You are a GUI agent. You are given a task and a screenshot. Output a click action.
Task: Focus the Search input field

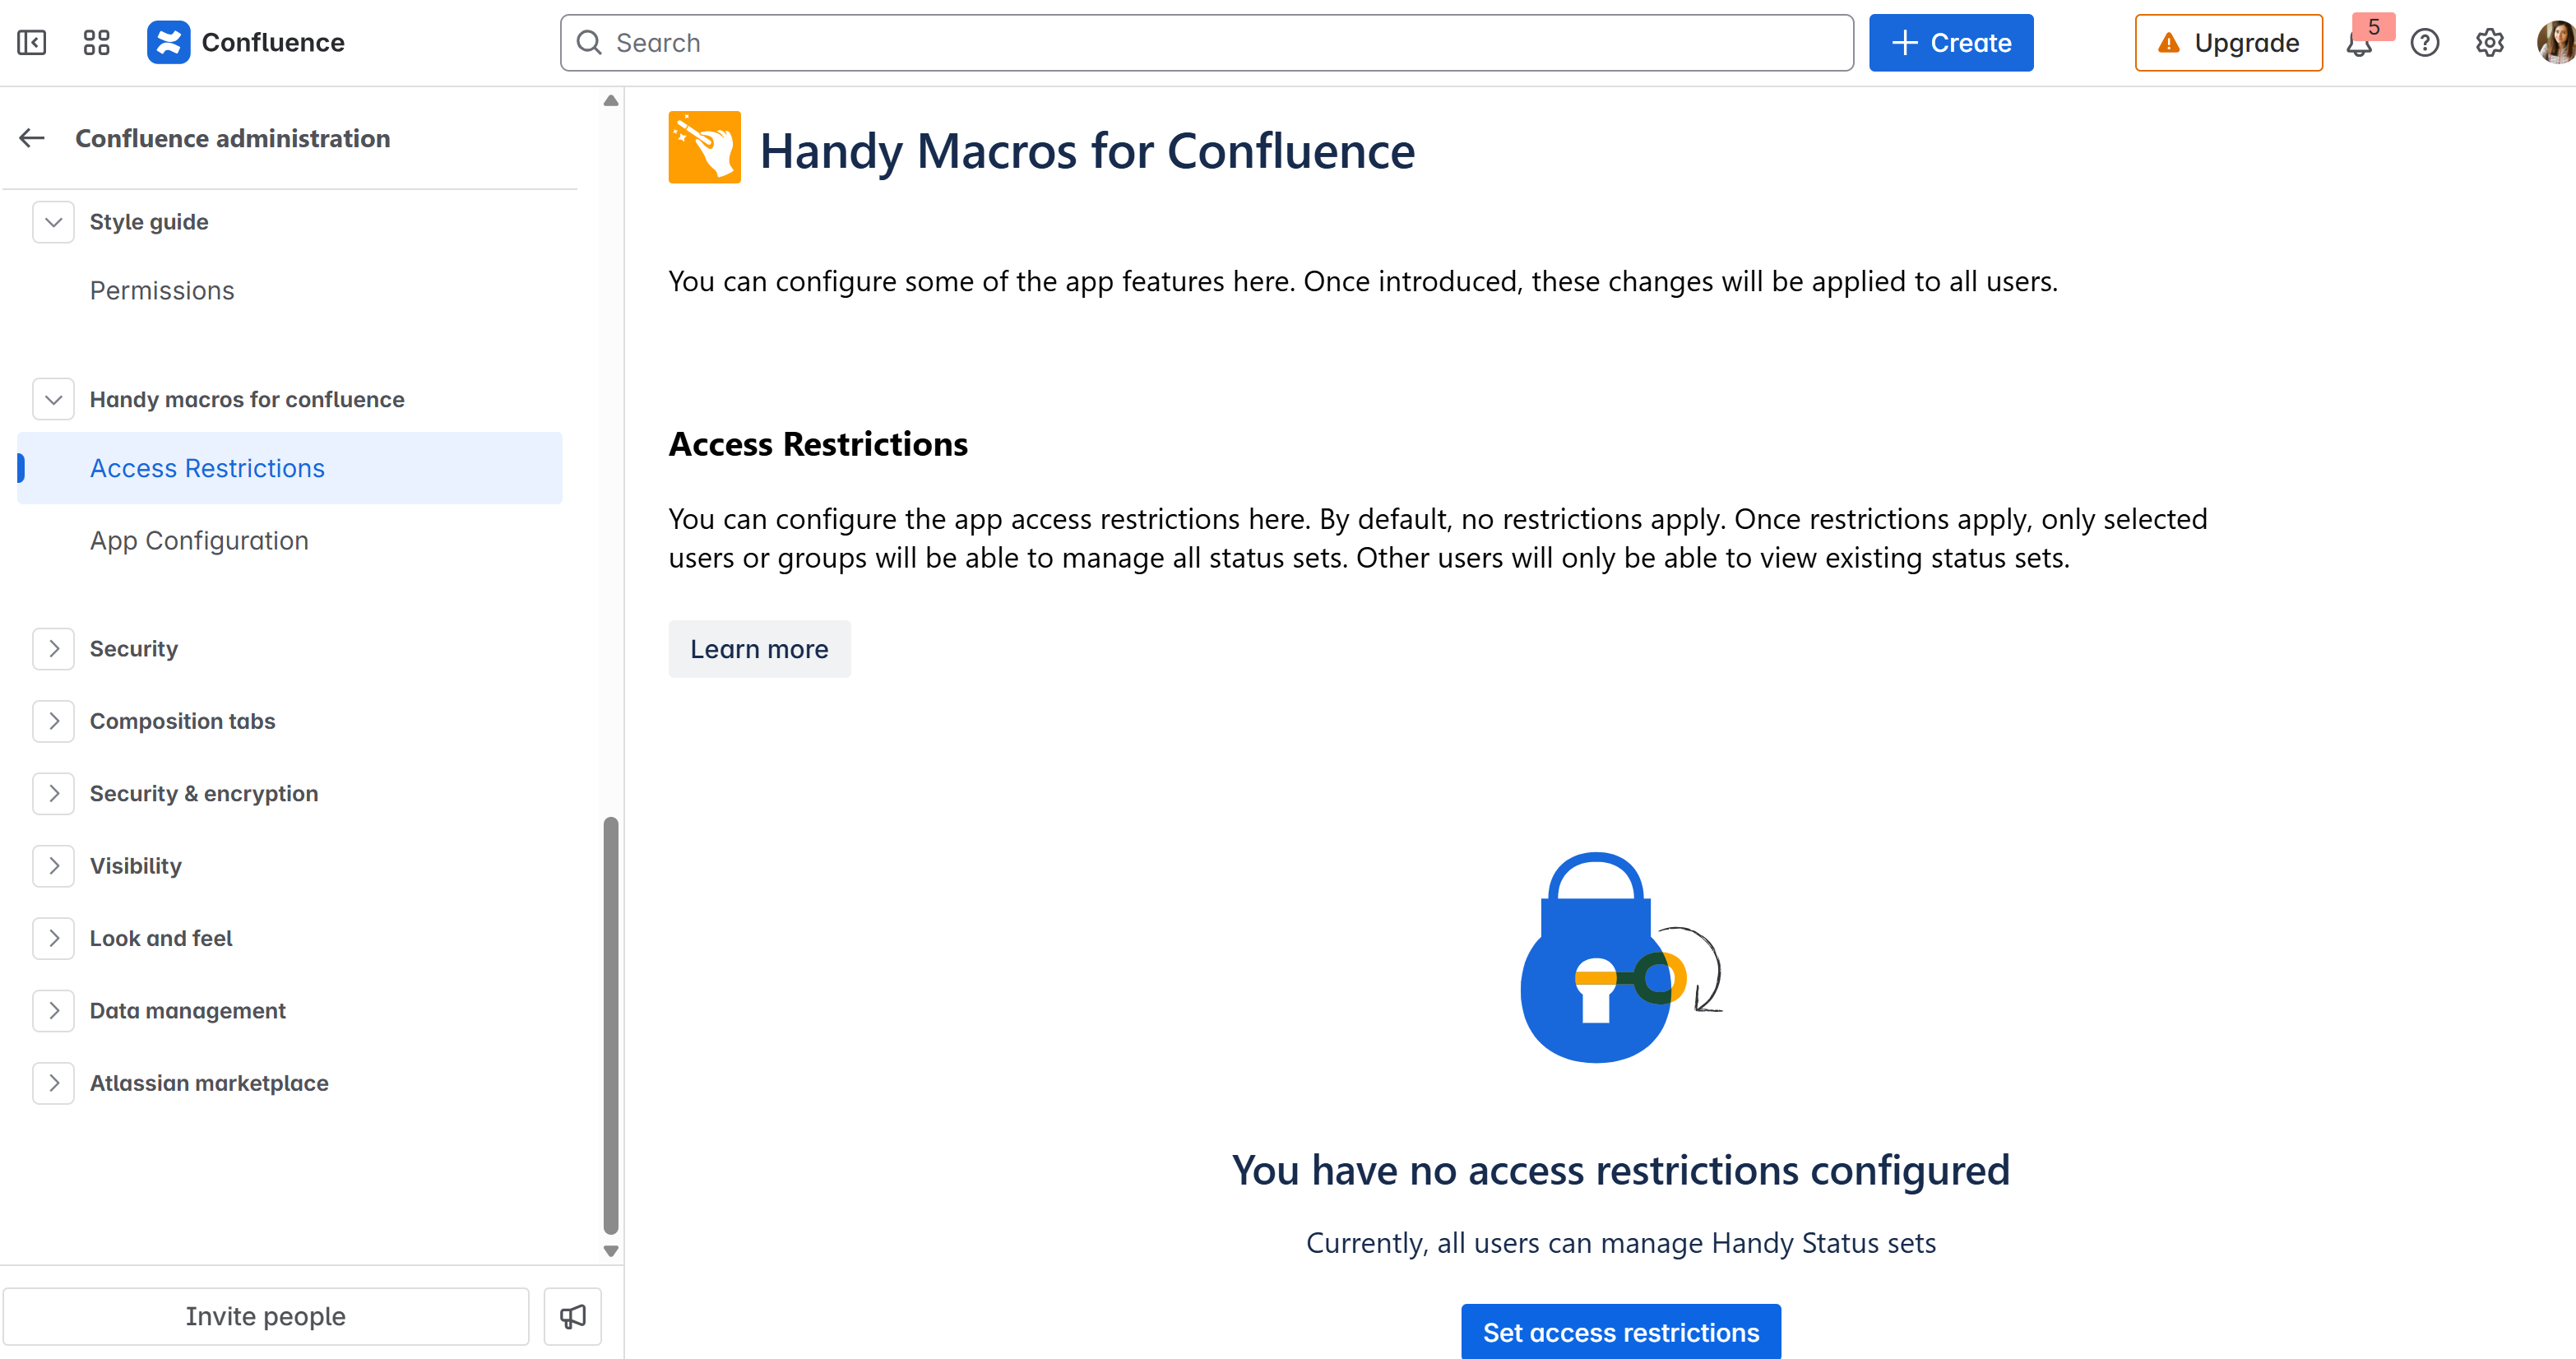[x=1207, y=43]
